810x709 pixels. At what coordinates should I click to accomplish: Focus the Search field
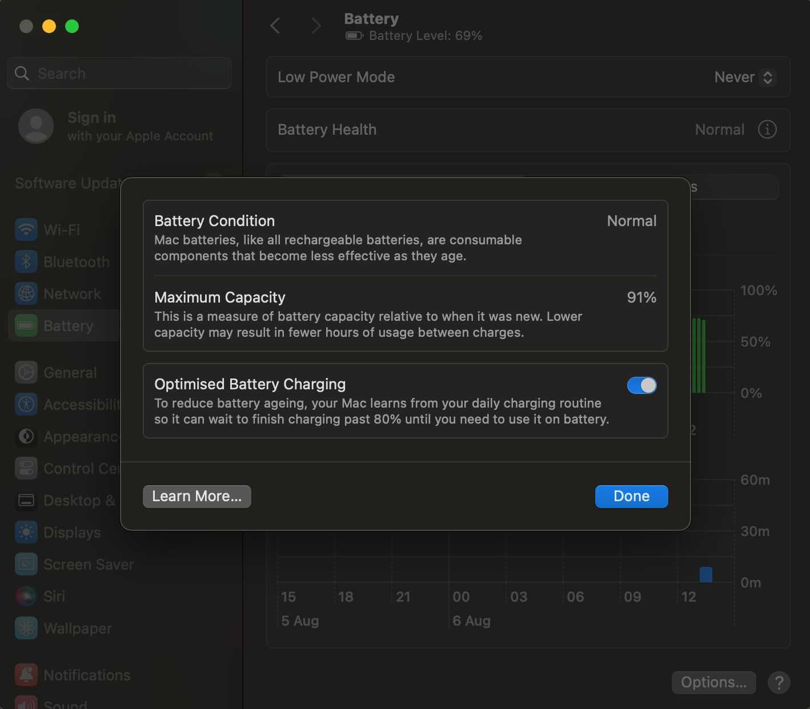click(x=119, y=73)
